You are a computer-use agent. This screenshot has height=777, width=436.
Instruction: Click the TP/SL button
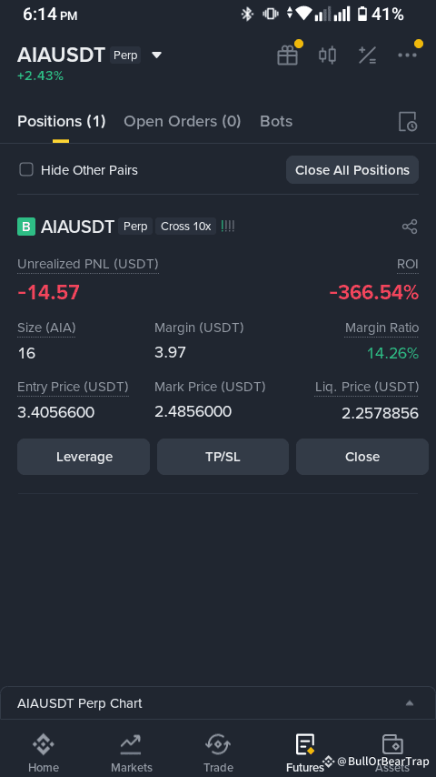[223, 457]
